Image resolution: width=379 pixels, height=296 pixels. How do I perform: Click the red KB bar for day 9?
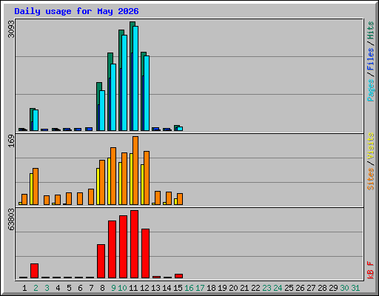112,249
